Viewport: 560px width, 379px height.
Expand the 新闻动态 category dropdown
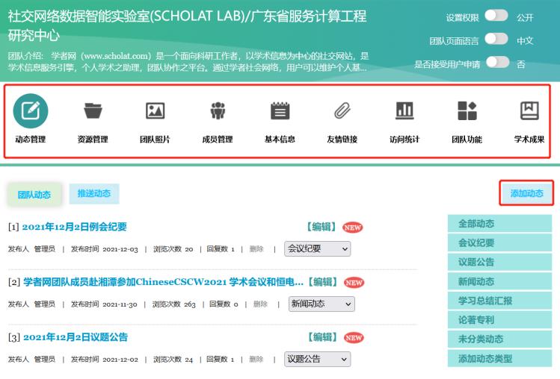coord(321,304)
